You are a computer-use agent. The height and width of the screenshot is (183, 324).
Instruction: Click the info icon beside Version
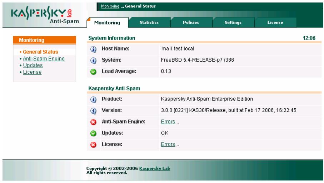pos(93,111)
